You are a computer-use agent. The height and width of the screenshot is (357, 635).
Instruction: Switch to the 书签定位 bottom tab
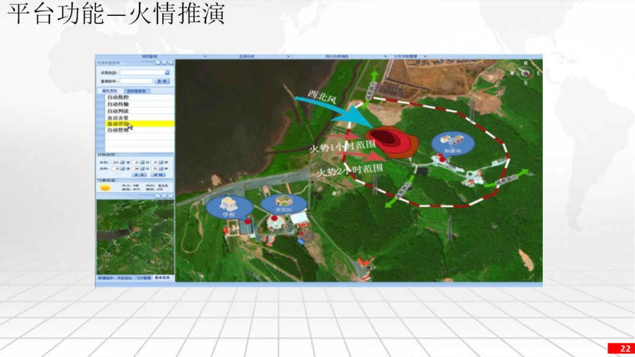(x=124, y=278)
